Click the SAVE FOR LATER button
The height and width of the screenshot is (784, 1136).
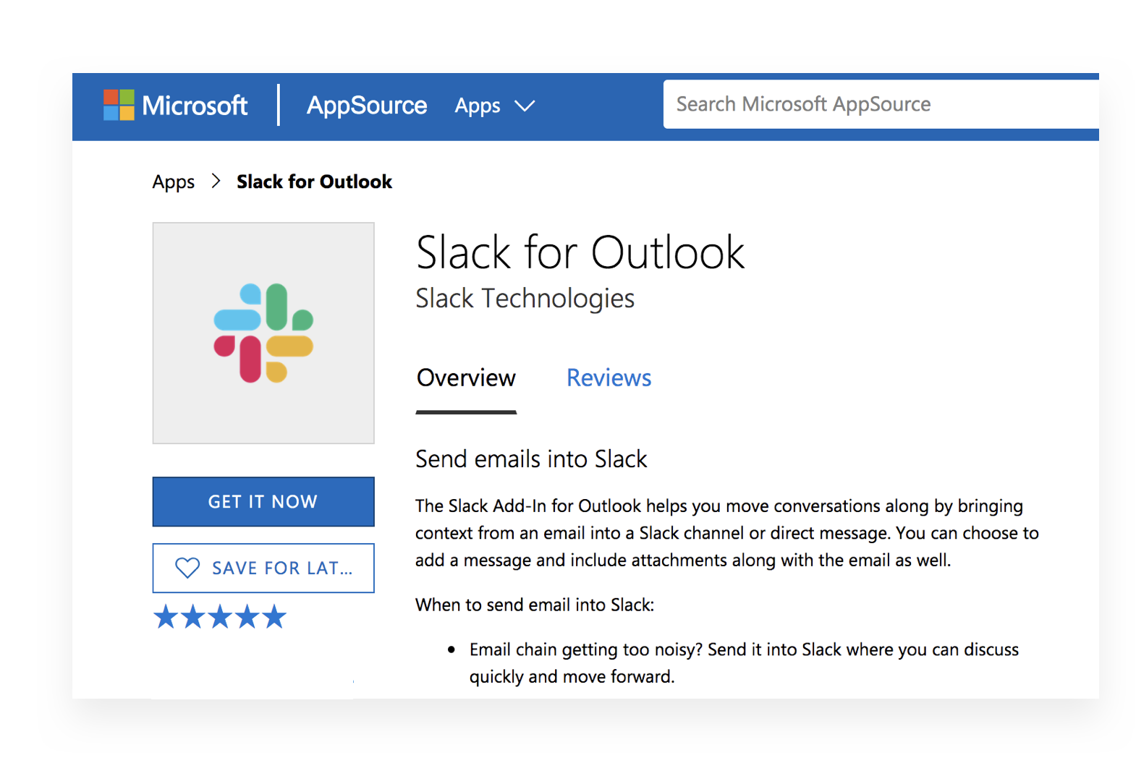[263, 568]
